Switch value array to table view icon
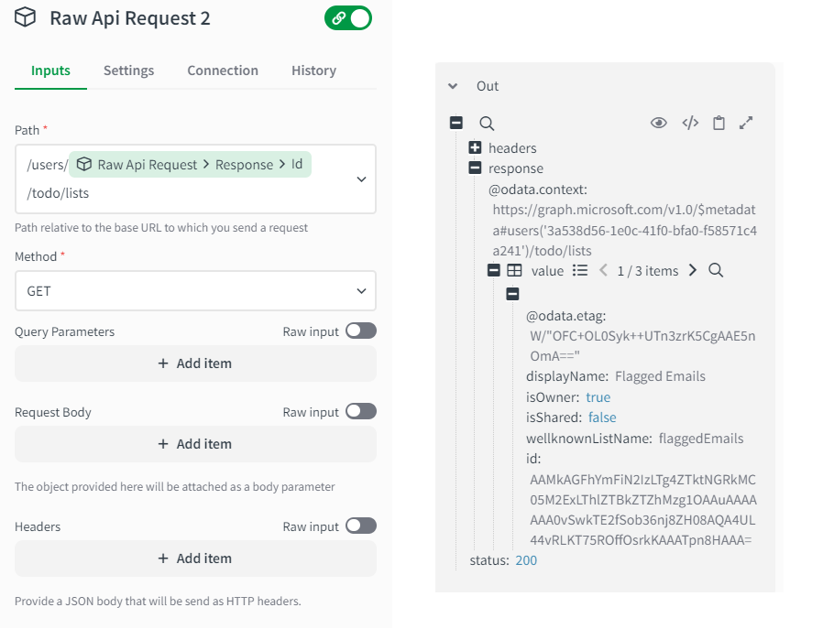 [515, 271]
